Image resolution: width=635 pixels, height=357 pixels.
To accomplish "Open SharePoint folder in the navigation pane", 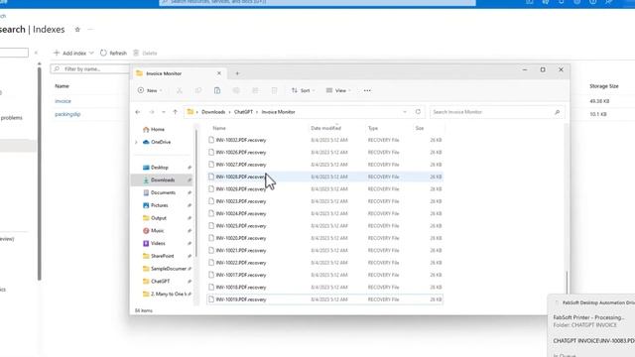I will click(x=159, y=256).
